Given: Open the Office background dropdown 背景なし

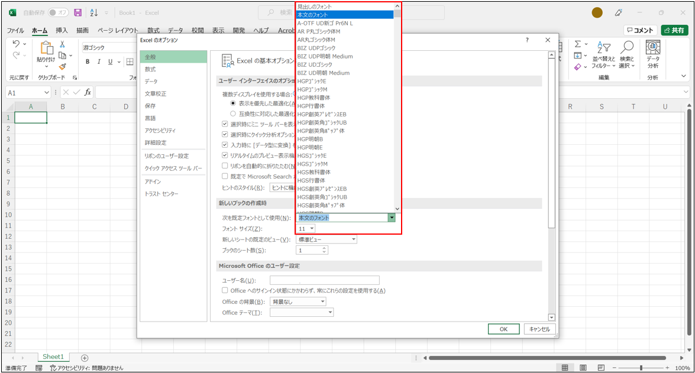Looking at the screenshot, I should click(x=298, y=301).
